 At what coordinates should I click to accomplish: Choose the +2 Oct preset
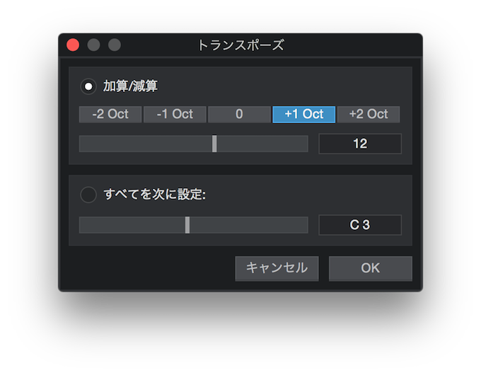click(x=369, y=115)
